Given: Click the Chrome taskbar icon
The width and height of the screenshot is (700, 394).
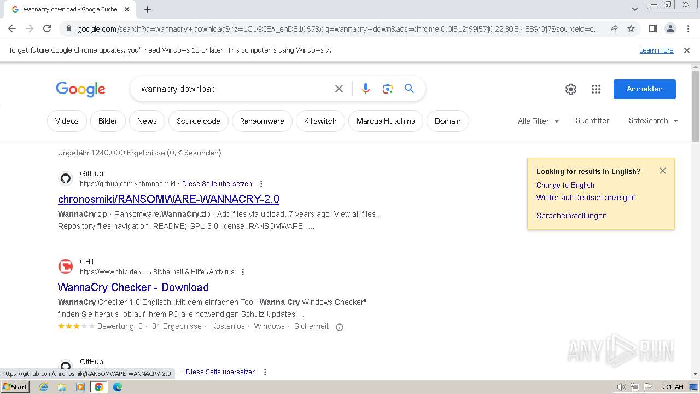Looking at the screenshot, I should click(x=99, y=387).
